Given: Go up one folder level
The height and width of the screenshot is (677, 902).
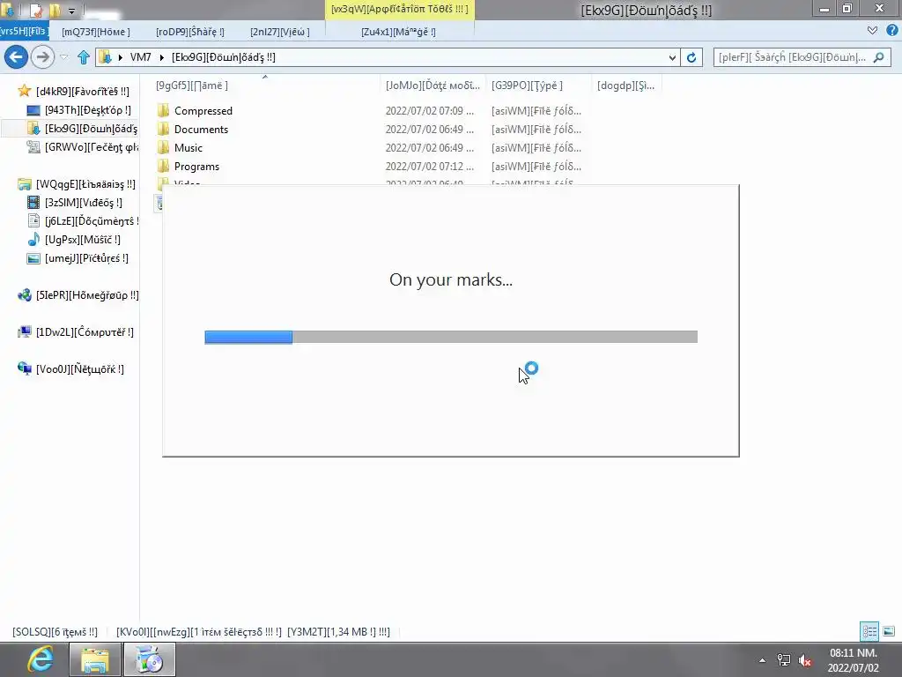Looking at the screenshot, I should pos(84,57).
